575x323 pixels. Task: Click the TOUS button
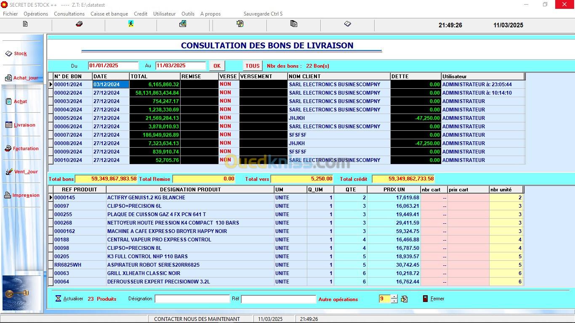[252, 66]
